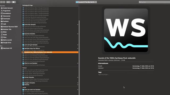Open Downloads in the sidebar

point(5,19)
